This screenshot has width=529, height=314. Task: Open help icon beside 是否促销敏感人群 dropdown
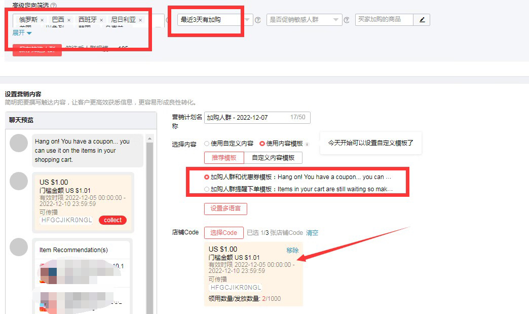tap(347, 20)
